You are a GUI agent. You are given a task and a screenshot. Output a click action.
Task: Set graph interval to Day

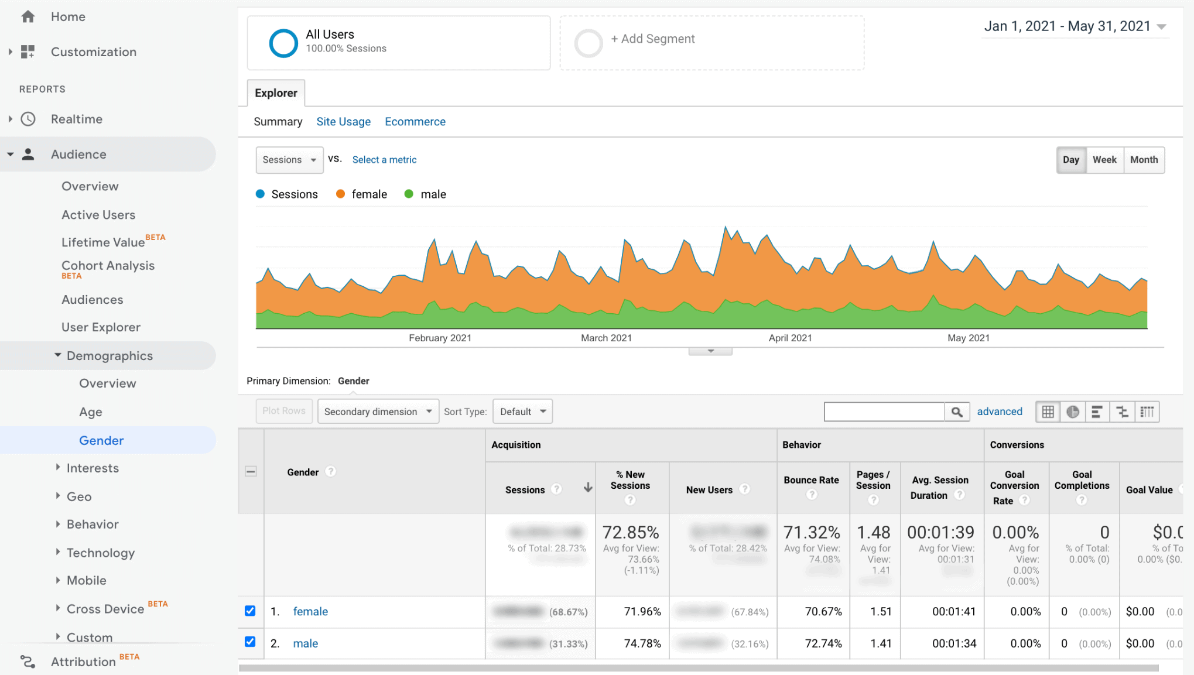pos(1071,160)
